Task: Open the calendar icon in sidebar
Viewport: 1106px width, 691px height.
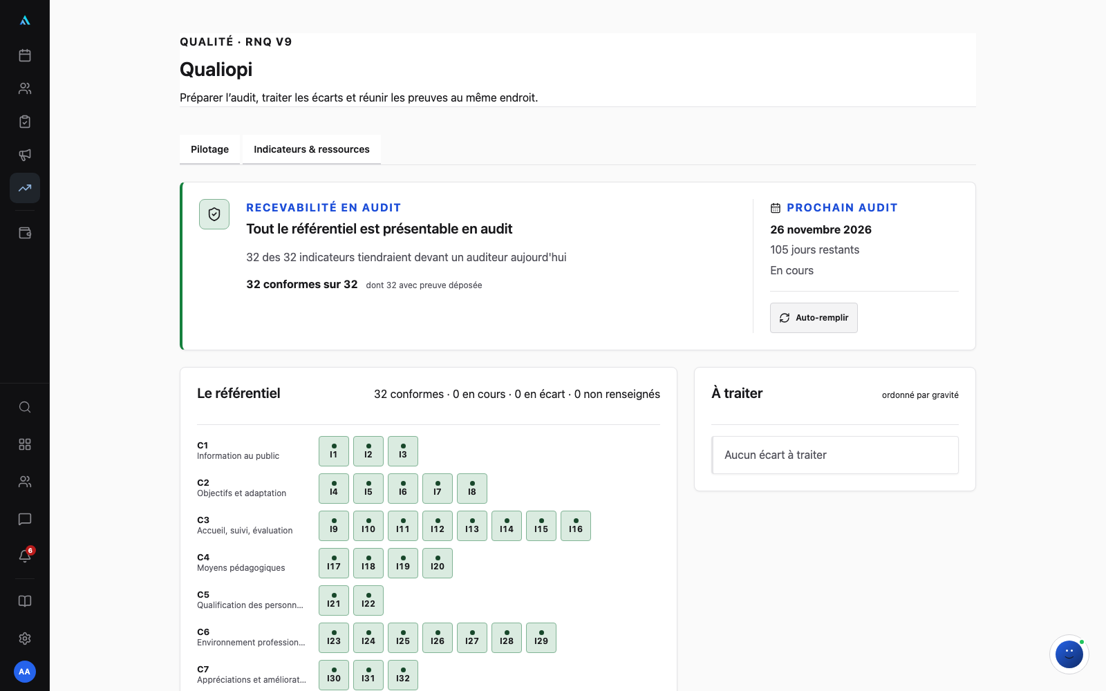Action: [x=25, y=55]
